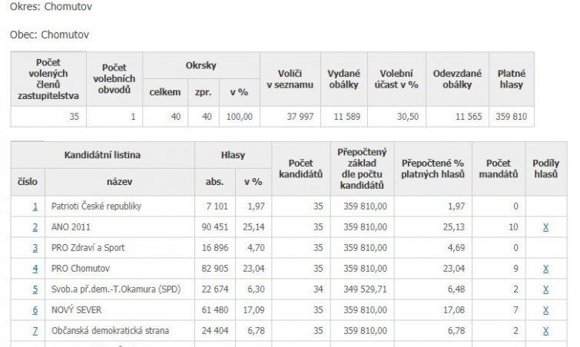Open candidate list number 6 link
Image resolution: width=580 pixels, height=347 pixels.
(x=35, y=310)
